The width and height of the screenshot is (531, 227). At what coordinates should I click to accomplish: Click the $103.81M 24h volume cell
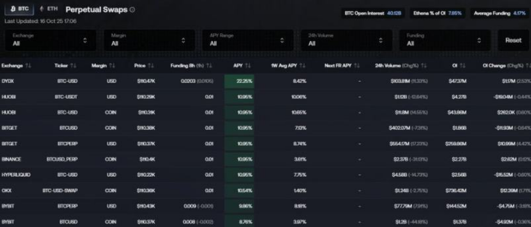pos(409,81)
